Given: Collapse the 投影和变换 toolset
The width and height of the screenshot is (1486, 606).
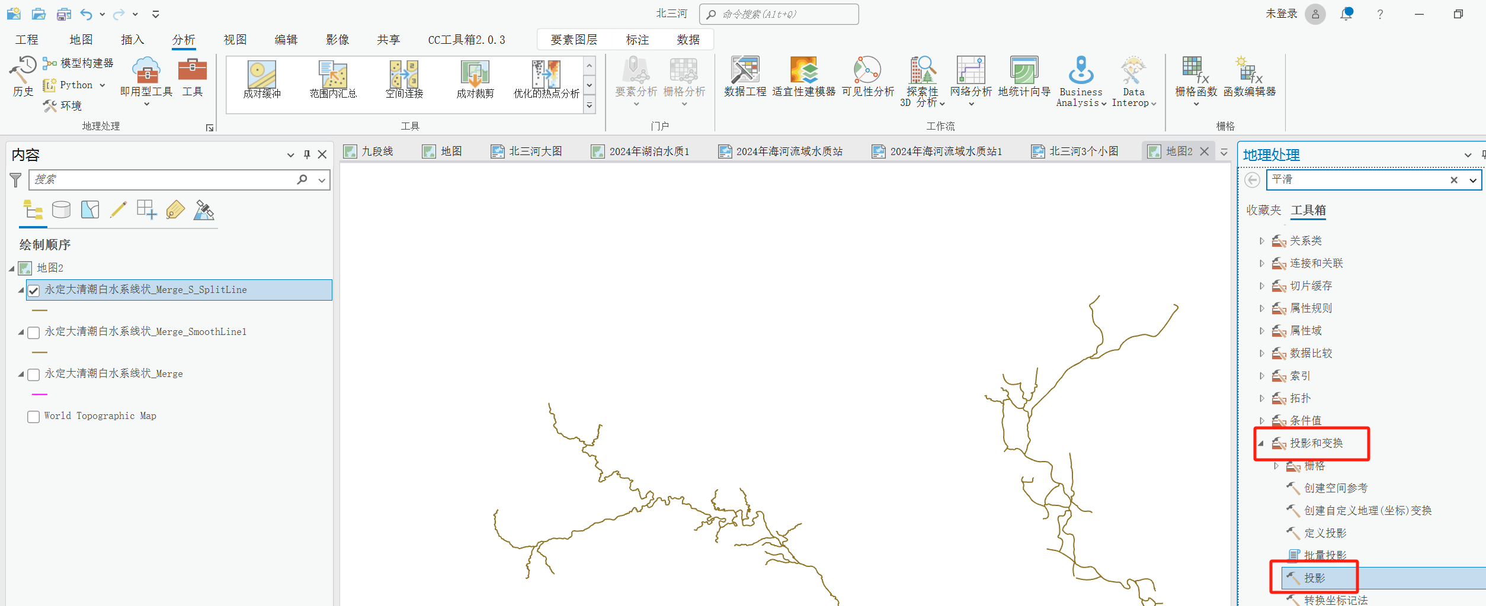Looking at the screenshot, I should coord(1261,443).
